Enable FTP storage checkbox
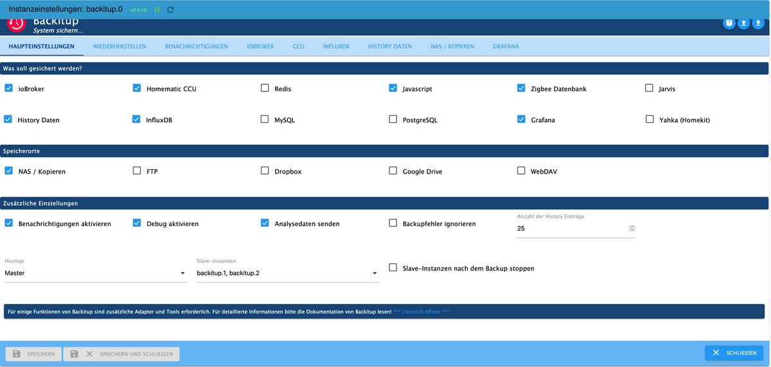 coord(137,171)
